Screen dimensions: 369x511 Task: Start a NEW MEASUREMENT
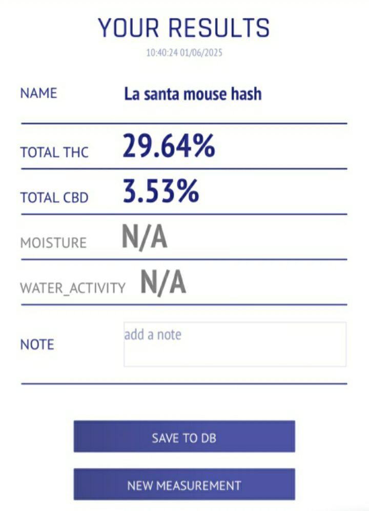pos(184,485)
